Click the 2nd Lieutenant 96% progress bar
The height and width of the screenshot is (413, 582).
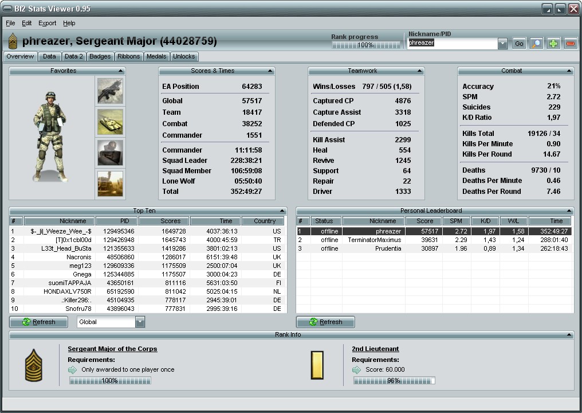pos(394,381)
